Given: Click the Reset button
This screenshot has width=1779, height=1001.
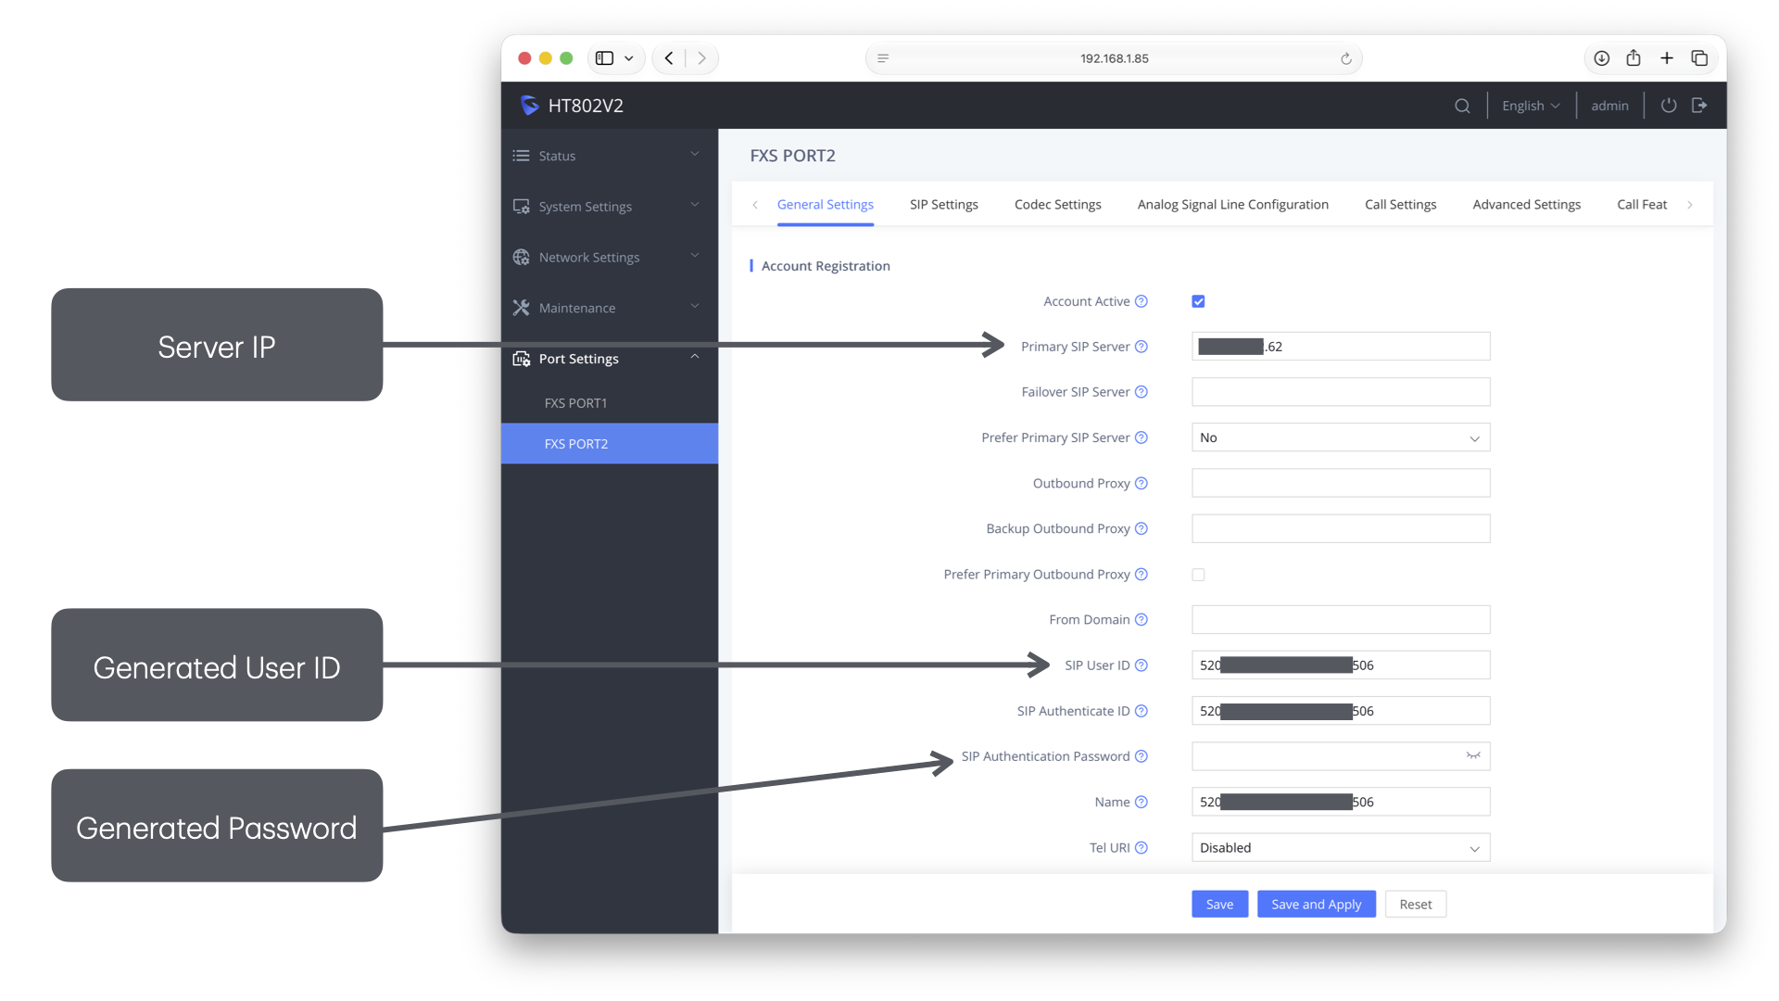Looking at the screenshot, I should pyautogui.click(x=1415, y=905).
